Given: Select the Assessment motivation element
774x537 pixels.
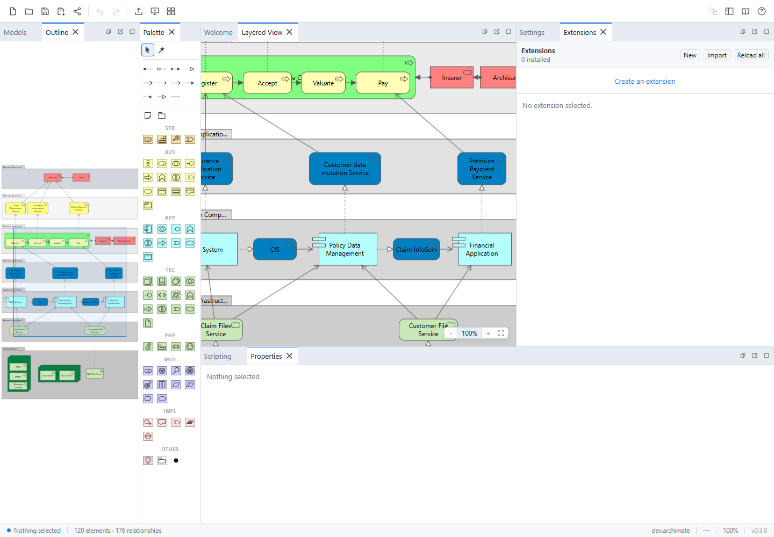Looking at the screenshot, I should (176, 371).
